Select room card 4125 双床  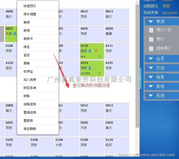[117, 68]
